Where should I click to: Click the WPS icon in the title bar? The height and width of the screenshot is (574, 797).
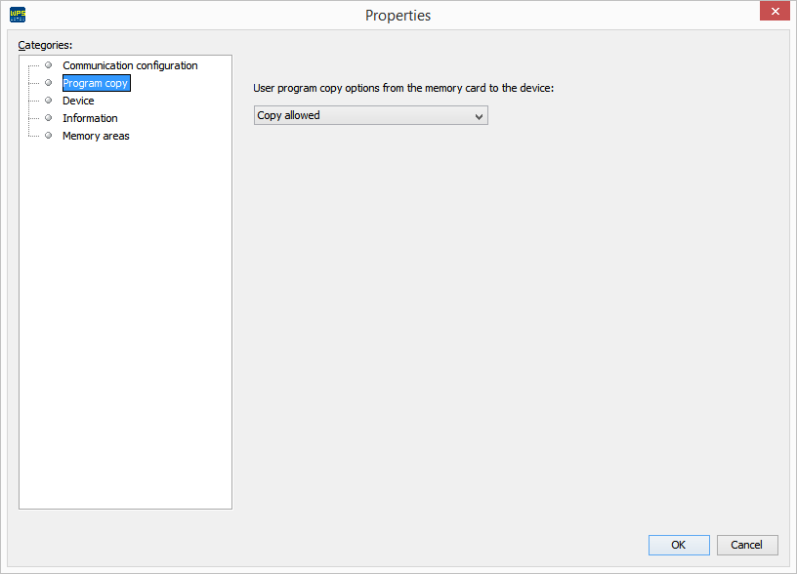(16, 14)
